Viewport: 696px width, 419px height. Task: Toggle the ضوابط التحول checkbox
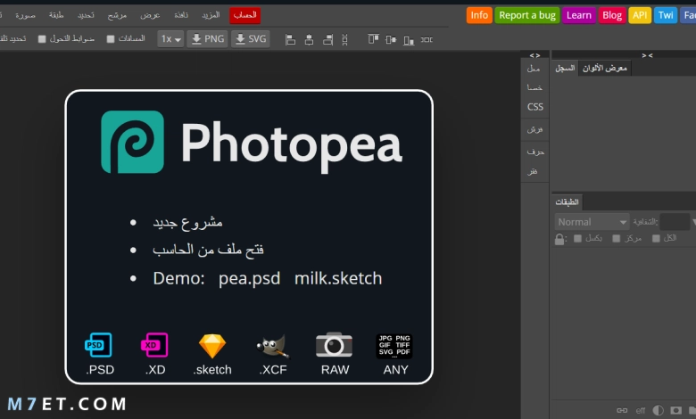coord(42,39)
